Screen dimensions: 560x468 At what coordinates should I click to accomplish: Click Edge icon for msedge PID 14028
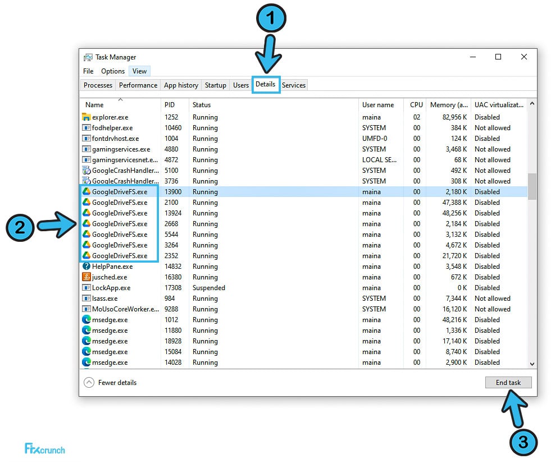coord(86,363)
